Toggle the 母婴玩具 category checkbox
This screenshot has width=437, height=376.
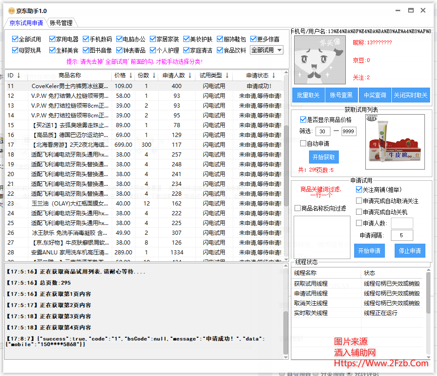[x=15, y=50]
